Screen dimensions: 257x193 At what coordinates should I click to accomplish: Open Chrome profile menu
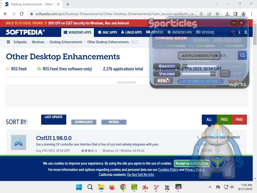[x=243, y=14]
